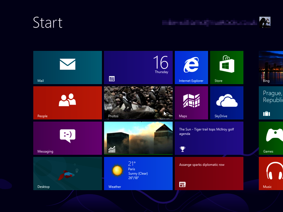The height and width of the screenshot is (212, 283).
Task: Open the Bing search tile
Action: click(271, 67)
